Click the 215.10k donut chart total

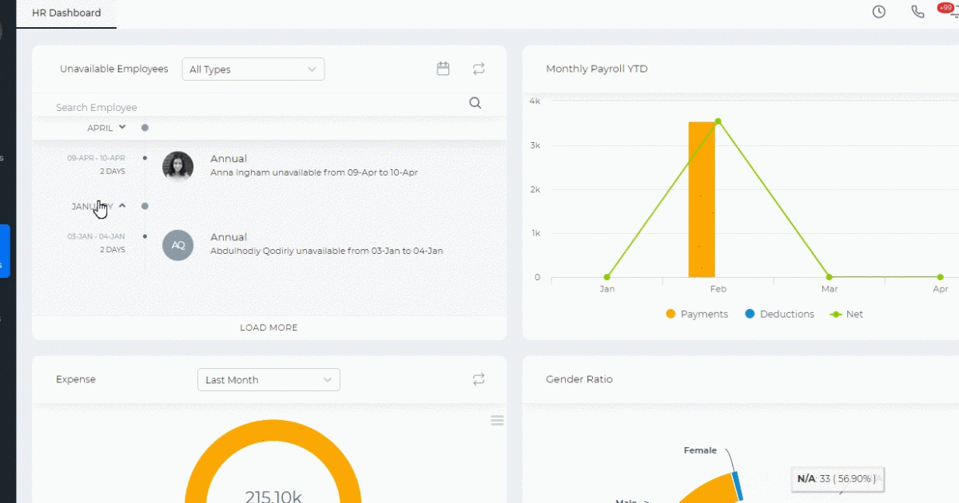coord(273,497)
